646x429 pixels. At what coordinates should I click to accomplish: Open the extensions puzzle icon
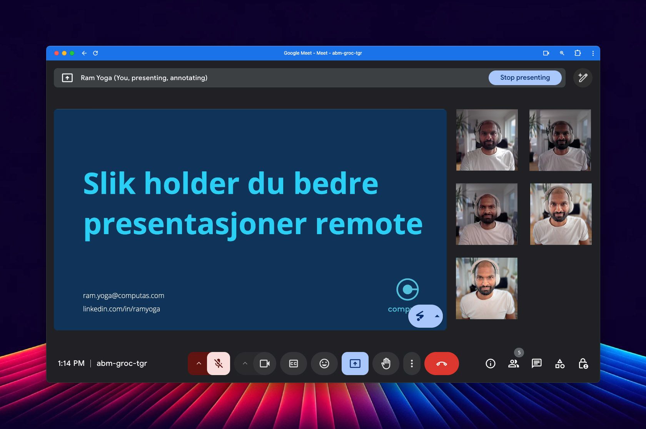tap(578, 53)
